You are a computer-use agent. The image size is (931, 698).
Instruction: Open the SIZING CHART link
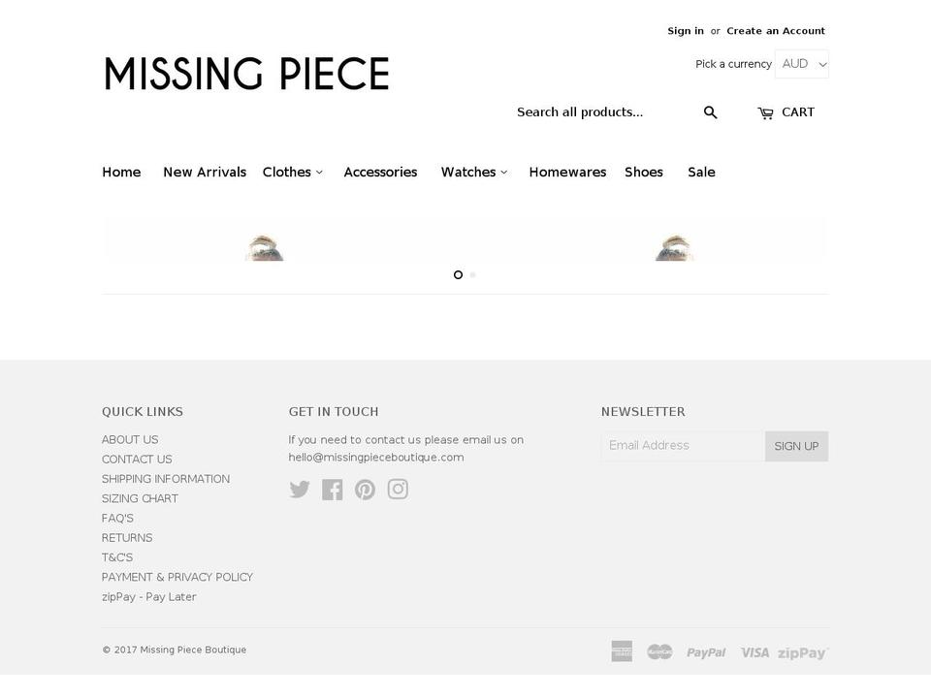pyautogui.click(x=140, y=498)
